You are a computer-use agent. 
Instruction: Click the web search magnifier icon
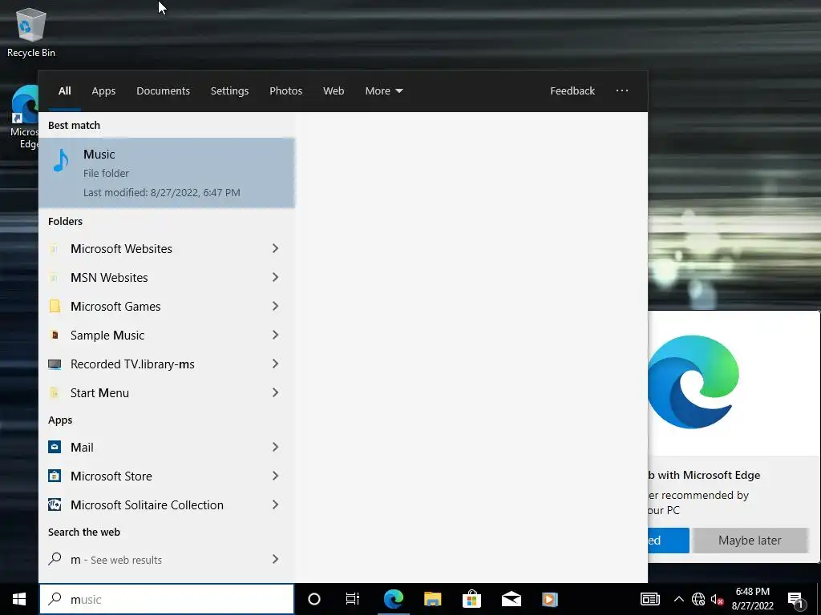pos(55,559)
